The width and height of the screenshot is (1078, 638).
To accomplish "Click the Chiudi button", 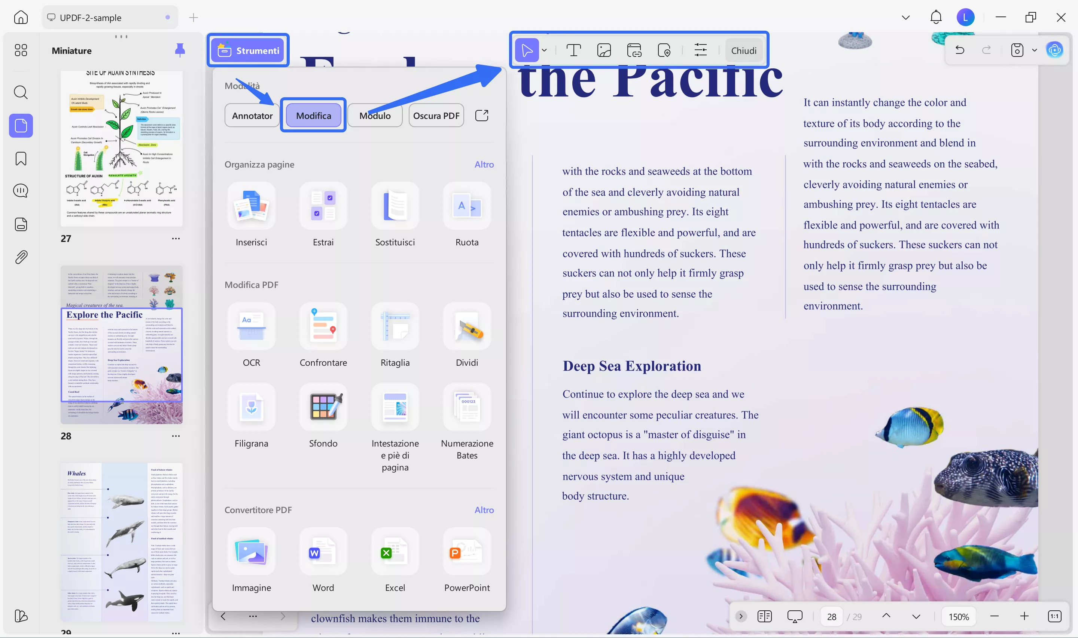I will tap(743, 50).
